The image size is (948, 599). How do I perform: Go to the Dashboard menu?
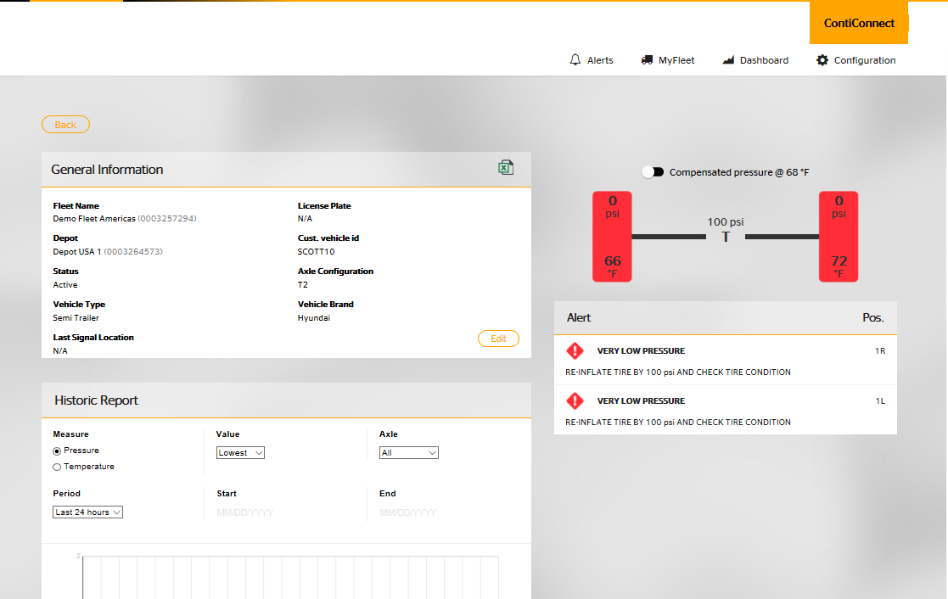coord(764,60)
